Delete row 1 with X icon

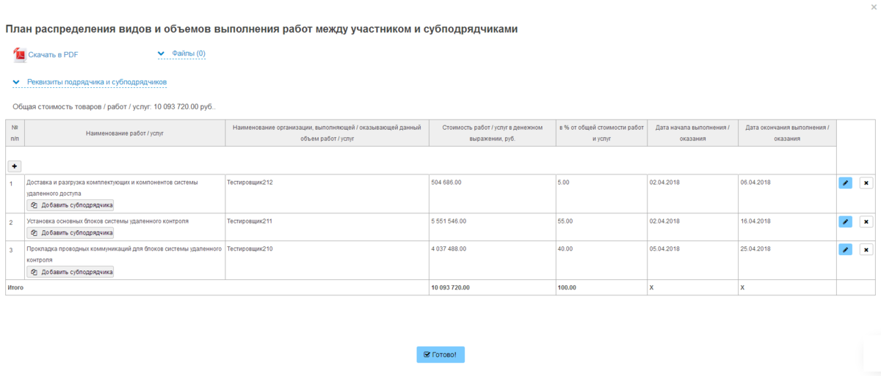pos(866,183)
